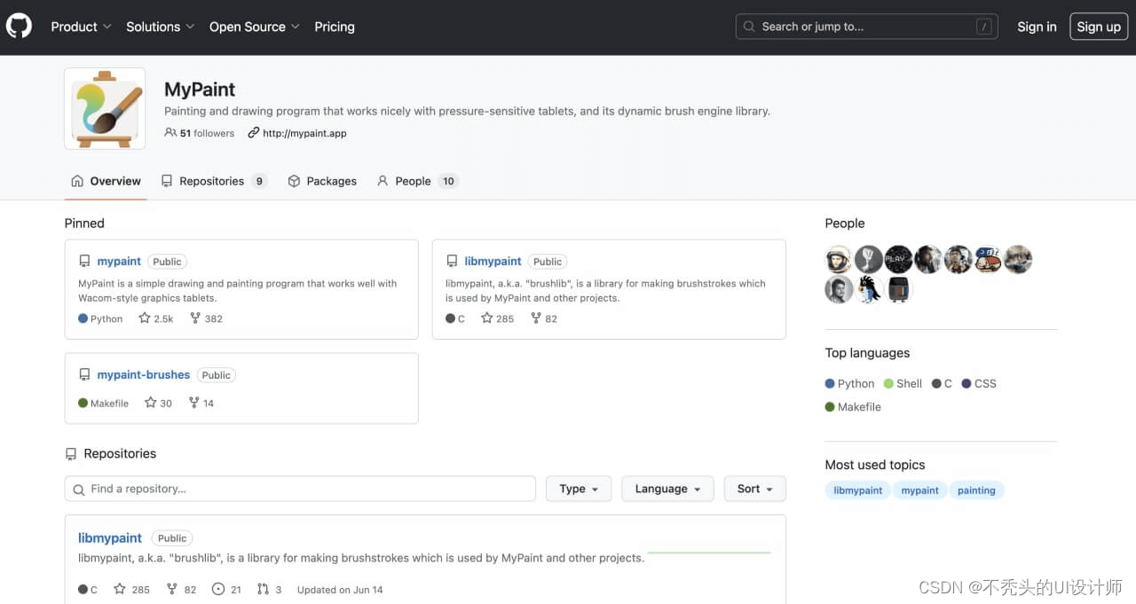Click the repo icon beside mypaint-brushes

pyautogui.click(x=84, y=375)
